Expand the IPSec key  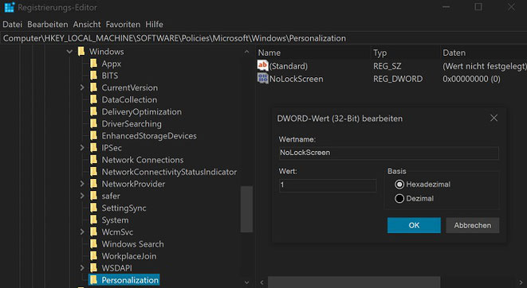pos(82,147)
